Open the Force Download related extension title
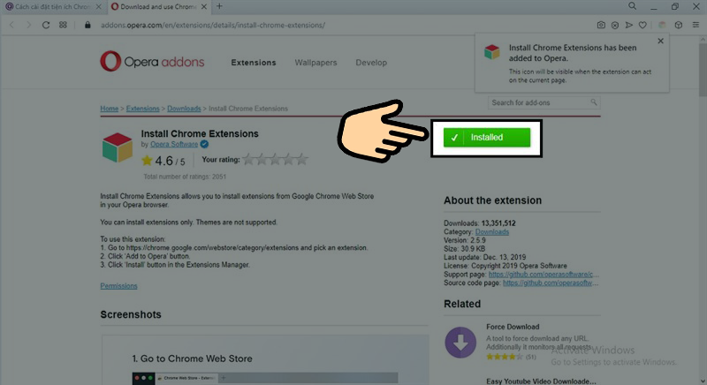 [x=513, y=327]
